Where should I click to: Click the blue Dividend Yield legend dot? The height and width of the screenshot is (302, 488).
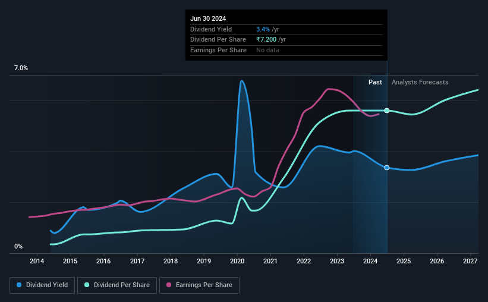[19, 285]
